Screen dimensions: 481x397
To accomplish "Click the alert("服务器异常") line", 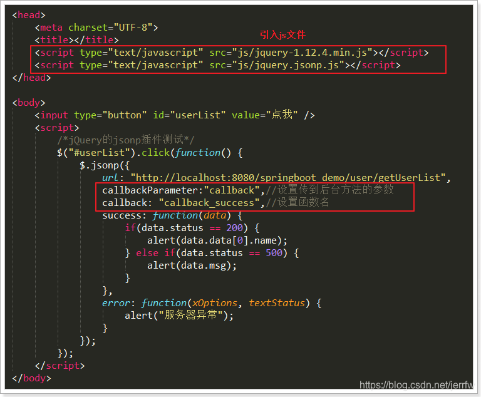I will pyautogui.click(x=179, y=316).
